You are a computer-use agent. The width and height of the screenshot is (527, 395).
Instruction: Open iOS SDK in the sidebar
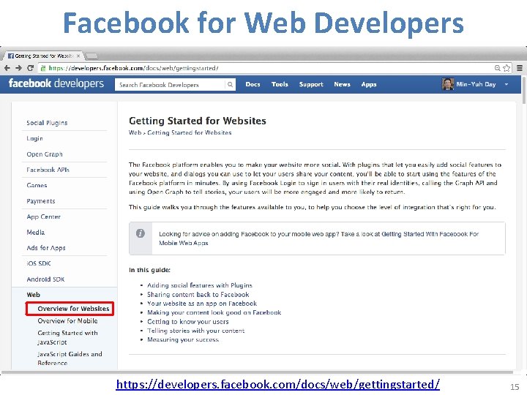[39, 263]
